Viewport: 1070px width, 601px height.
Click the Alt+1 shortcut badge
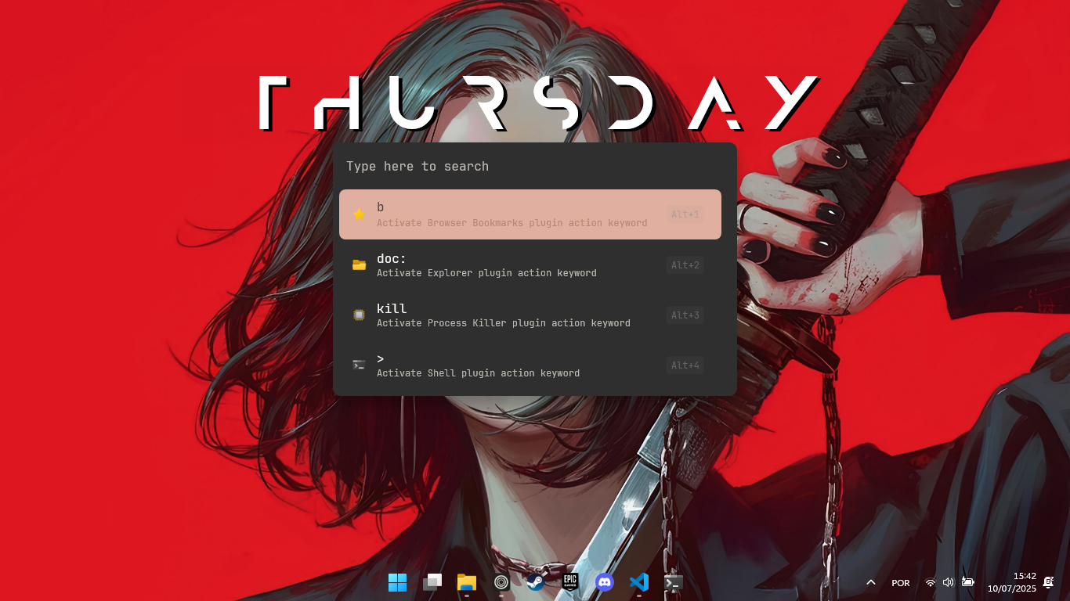685,214
